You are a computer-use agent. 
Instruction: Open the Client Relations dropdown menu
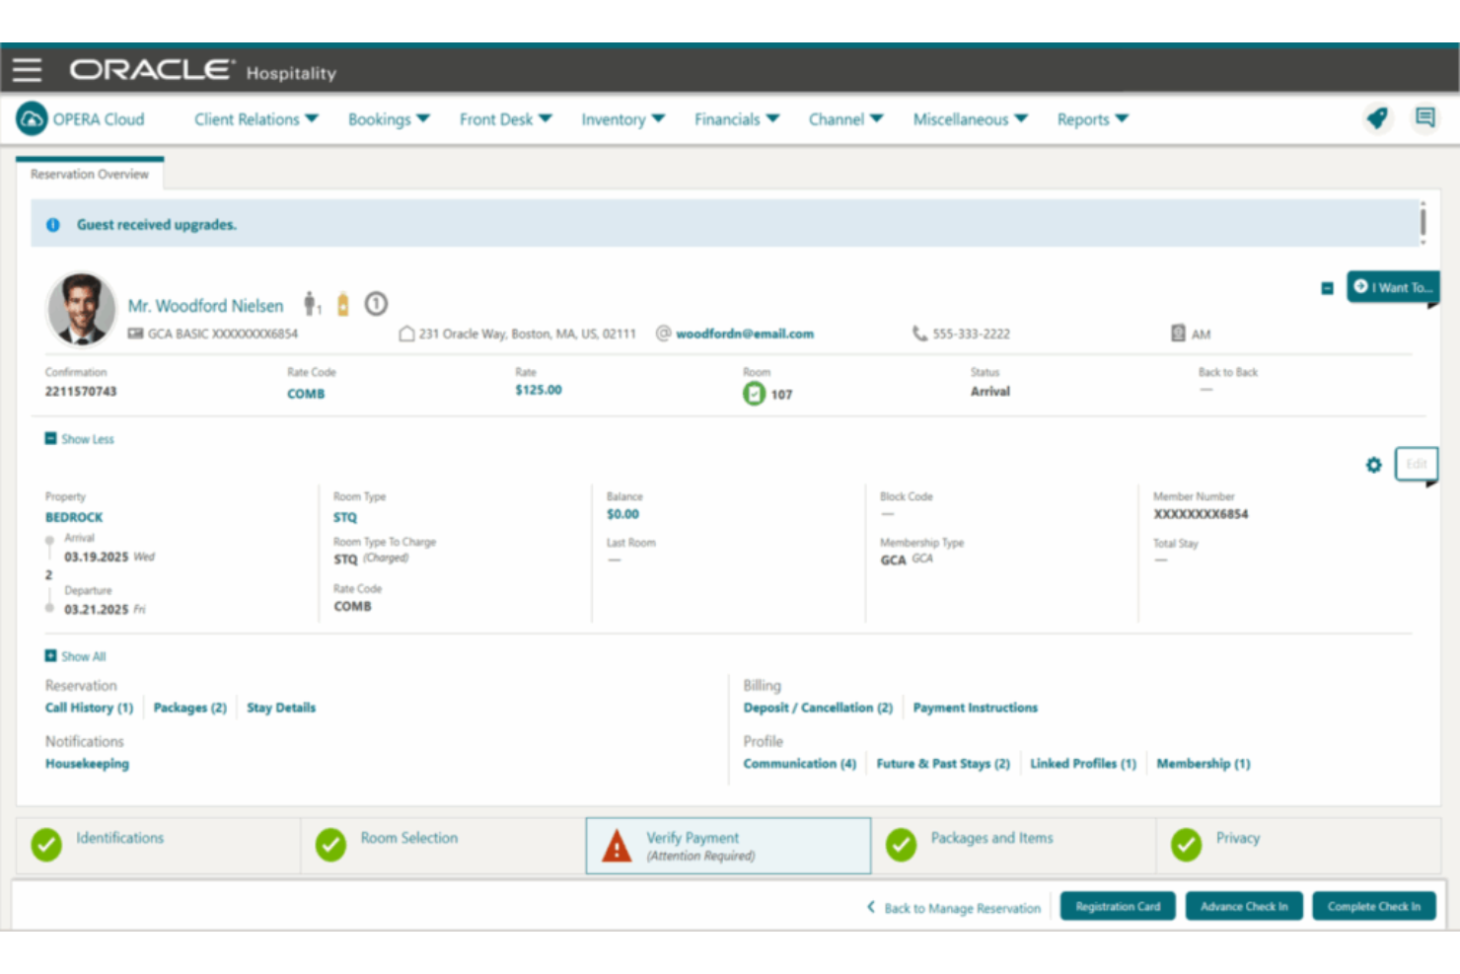click(256, 119)
